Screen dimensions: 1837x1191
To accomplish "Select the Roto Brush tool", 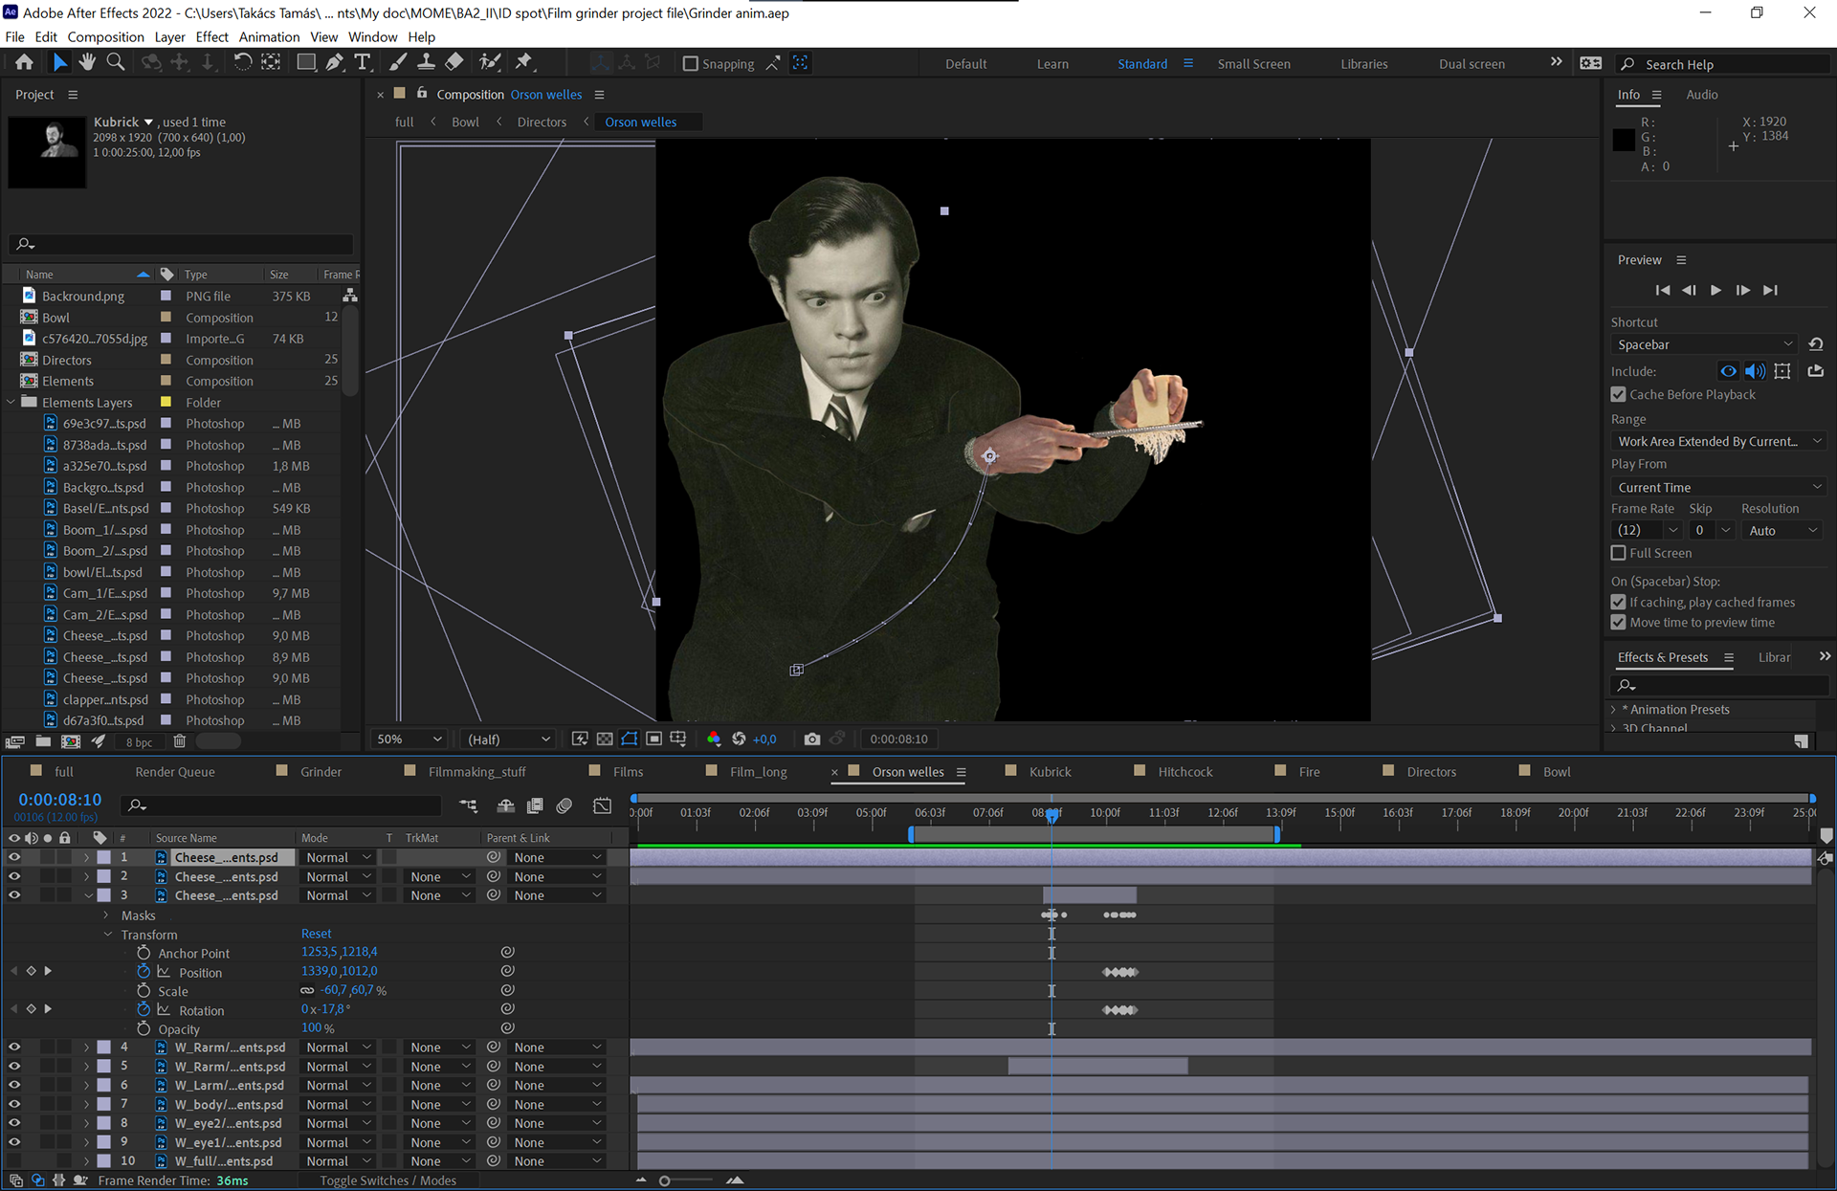I will (490, 62).
